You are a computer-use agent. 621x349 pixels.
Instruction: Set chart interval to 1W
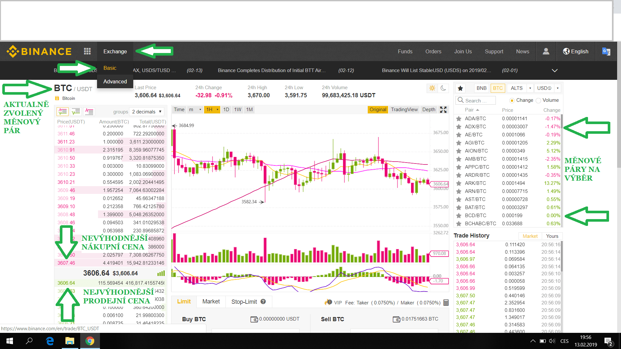pyautogui.click(x=238, y=110)
